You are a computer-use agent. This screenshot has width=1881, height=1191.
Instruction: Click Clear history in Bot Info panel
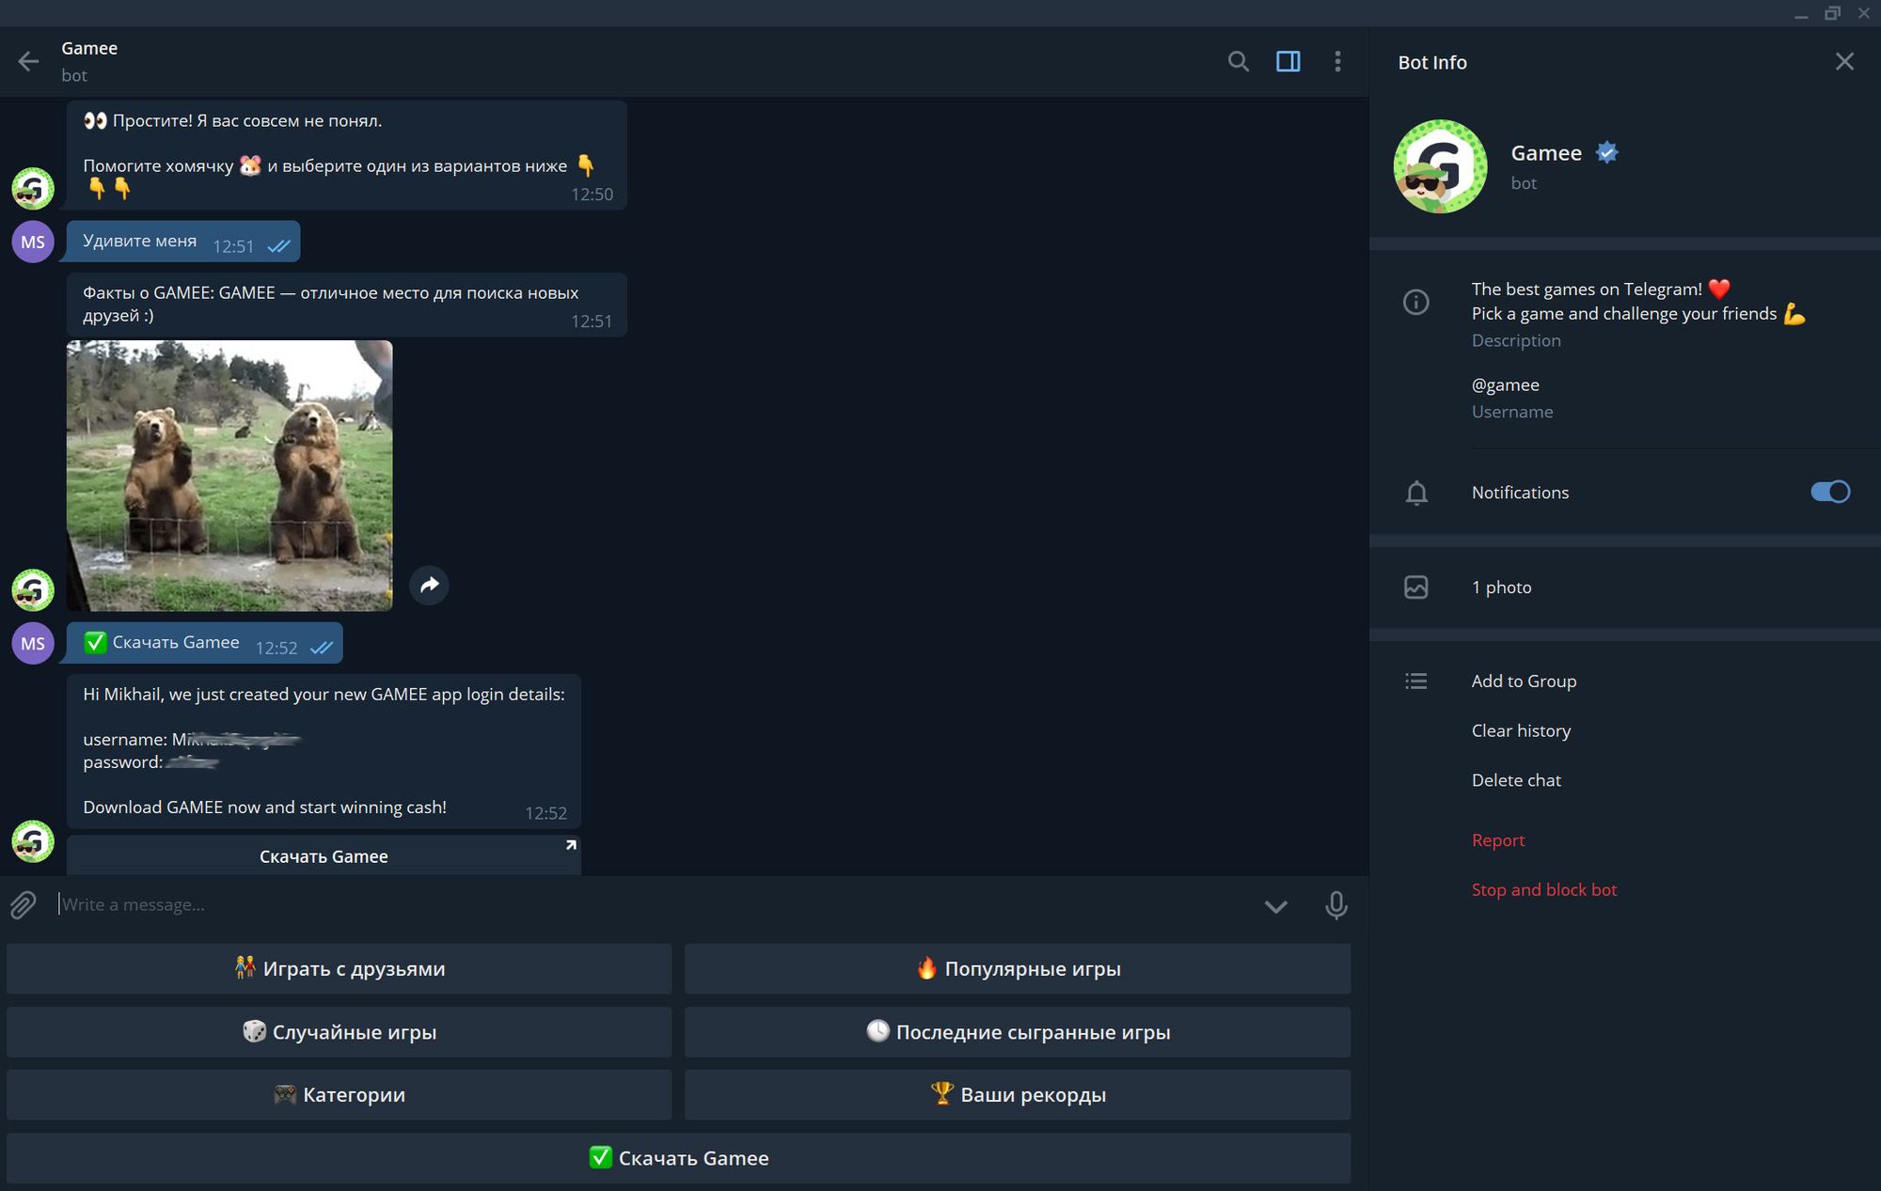coord(1521,729)
